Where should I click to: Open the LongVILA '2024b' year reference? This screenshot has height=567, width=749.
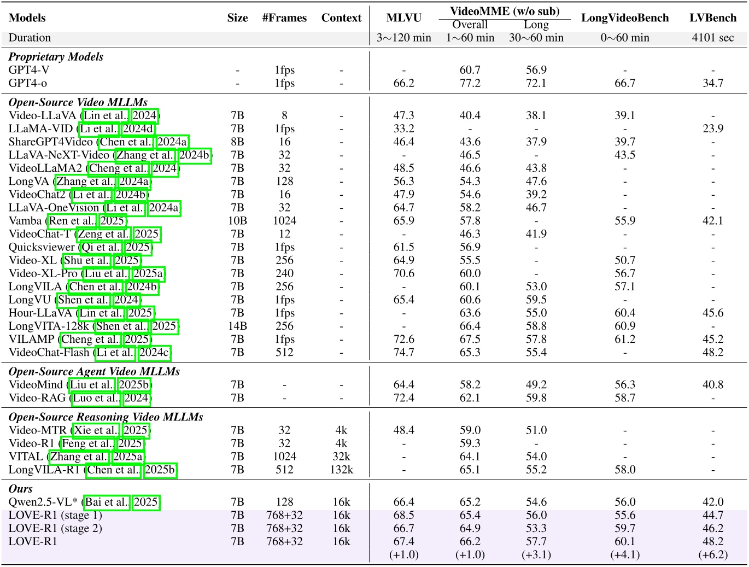coord(142,287)
